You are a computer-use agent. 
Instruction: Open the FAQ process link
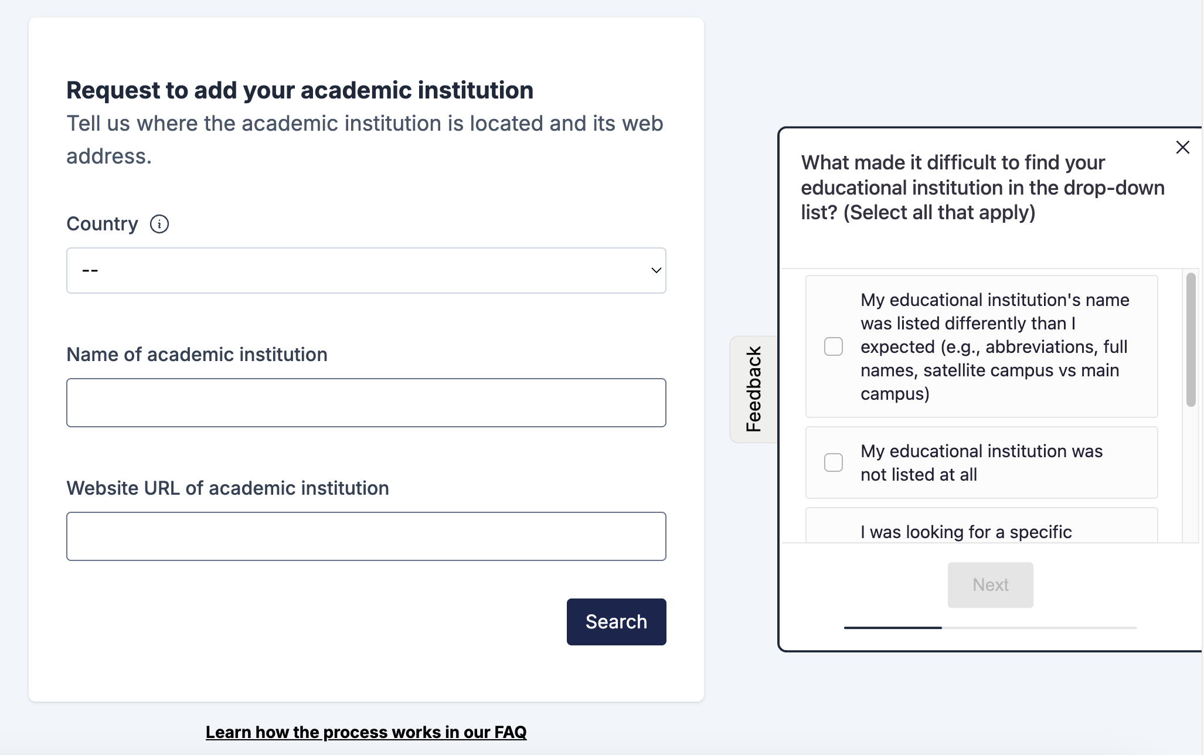pyautogui.click(x=366, y=732)
